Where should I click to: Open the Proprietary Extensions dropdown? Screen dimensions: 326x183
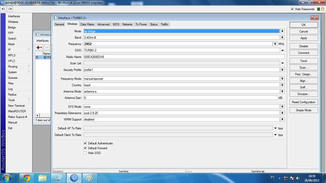tap(282, 113)
